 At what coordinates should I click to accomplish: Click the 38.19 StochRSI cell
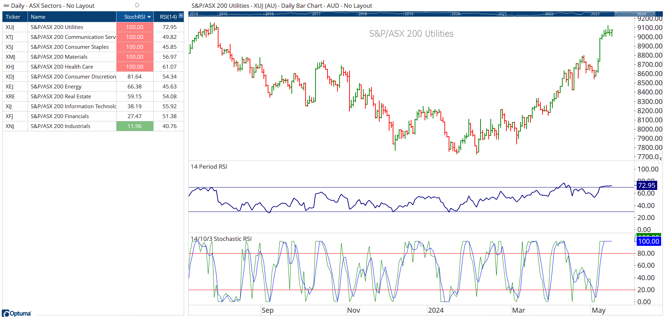[135, 106]
